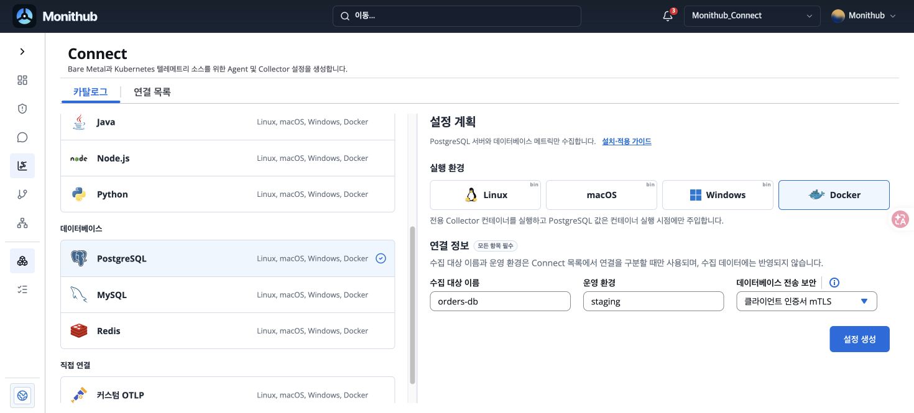Click the pink translate floating icon
The height and width of the screenshot is (413, 914).
900,219
